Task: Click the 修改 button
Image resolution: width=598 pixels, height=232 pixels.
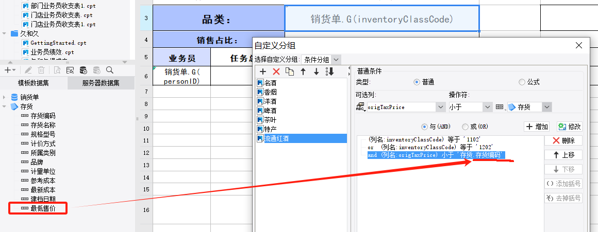Action: tap(569, 127)
